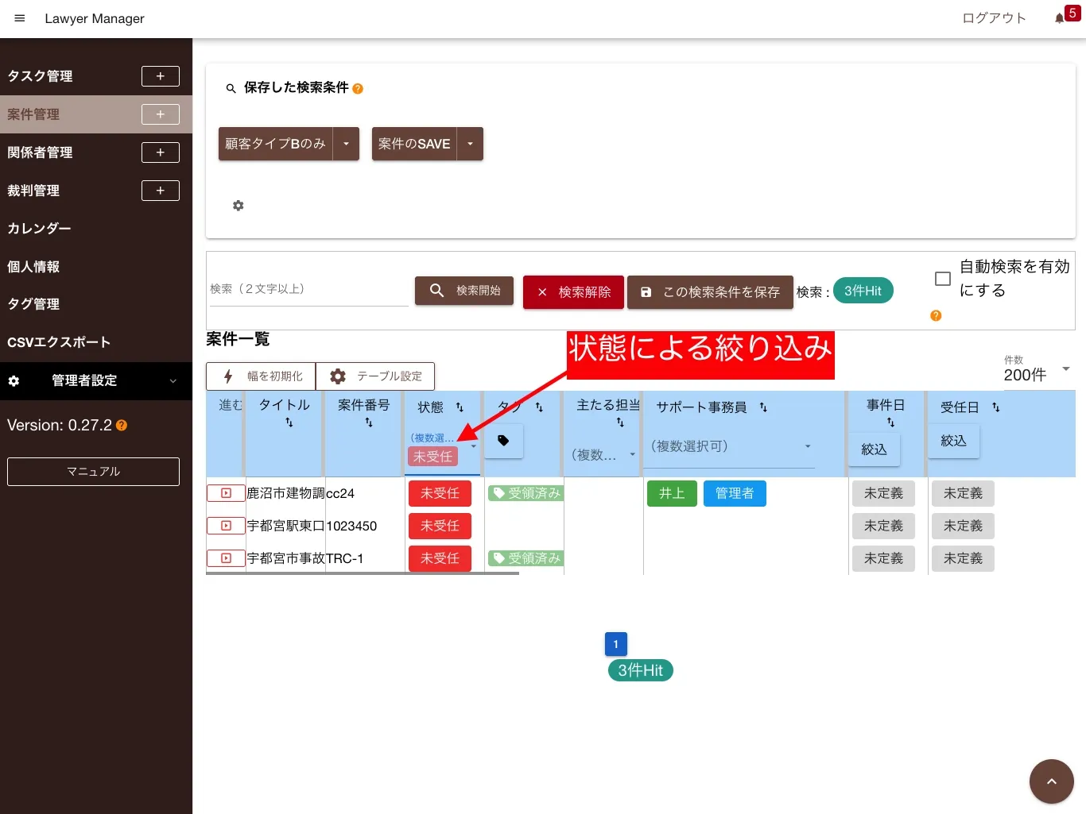The height and width of the screenshot is (814, 1086).
Task: Add a new 案件 with plus button
Action: [x=161, y=114]
